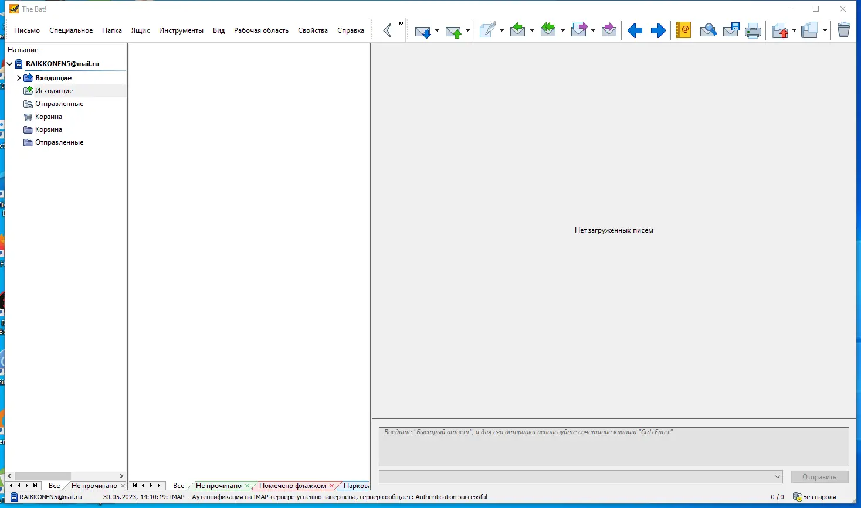Click the copy to folder icon
The image size is (861, 508).
[809, 30]
